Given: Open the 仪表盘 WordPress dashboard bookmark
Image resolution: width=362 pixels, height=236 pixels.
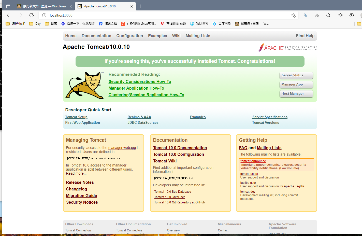Looking at the screenshot, I should [252, 24].
